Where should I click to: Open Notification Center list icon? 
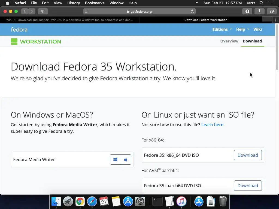(270, 3)
